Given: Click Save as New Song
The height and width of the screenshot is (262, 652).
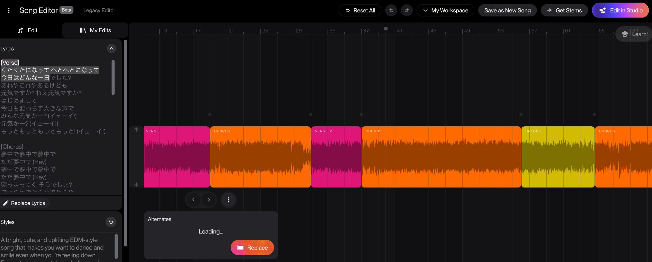Looking at the screenshot, I should tap(507, 10).
